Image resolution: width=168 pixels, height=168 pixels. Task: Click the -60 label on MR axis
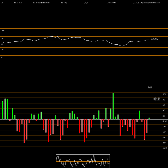click(x=164, y=137)
